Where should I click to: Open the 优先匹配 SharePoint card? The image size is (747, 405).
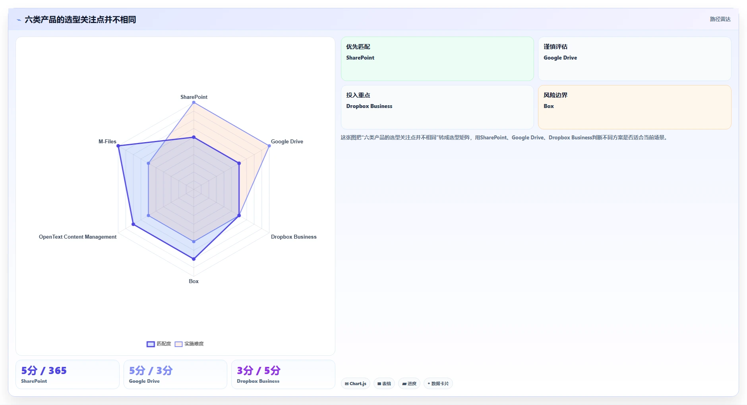(x=437, y=59)
